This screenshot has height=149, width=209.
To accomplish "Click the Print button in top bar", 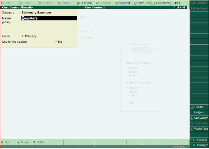I will 10,3.
